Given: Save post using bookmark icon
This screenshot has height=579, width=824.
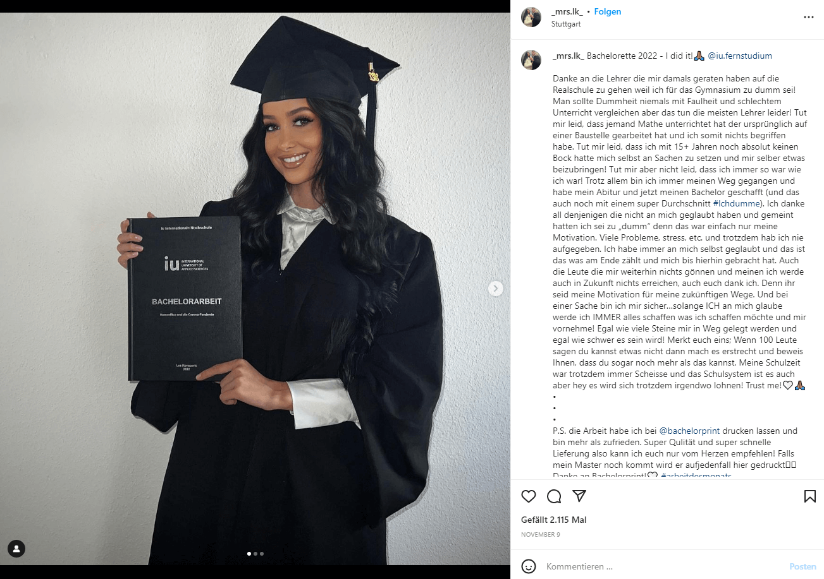Looking at the screenshot, I should click(x=809, y=496).
